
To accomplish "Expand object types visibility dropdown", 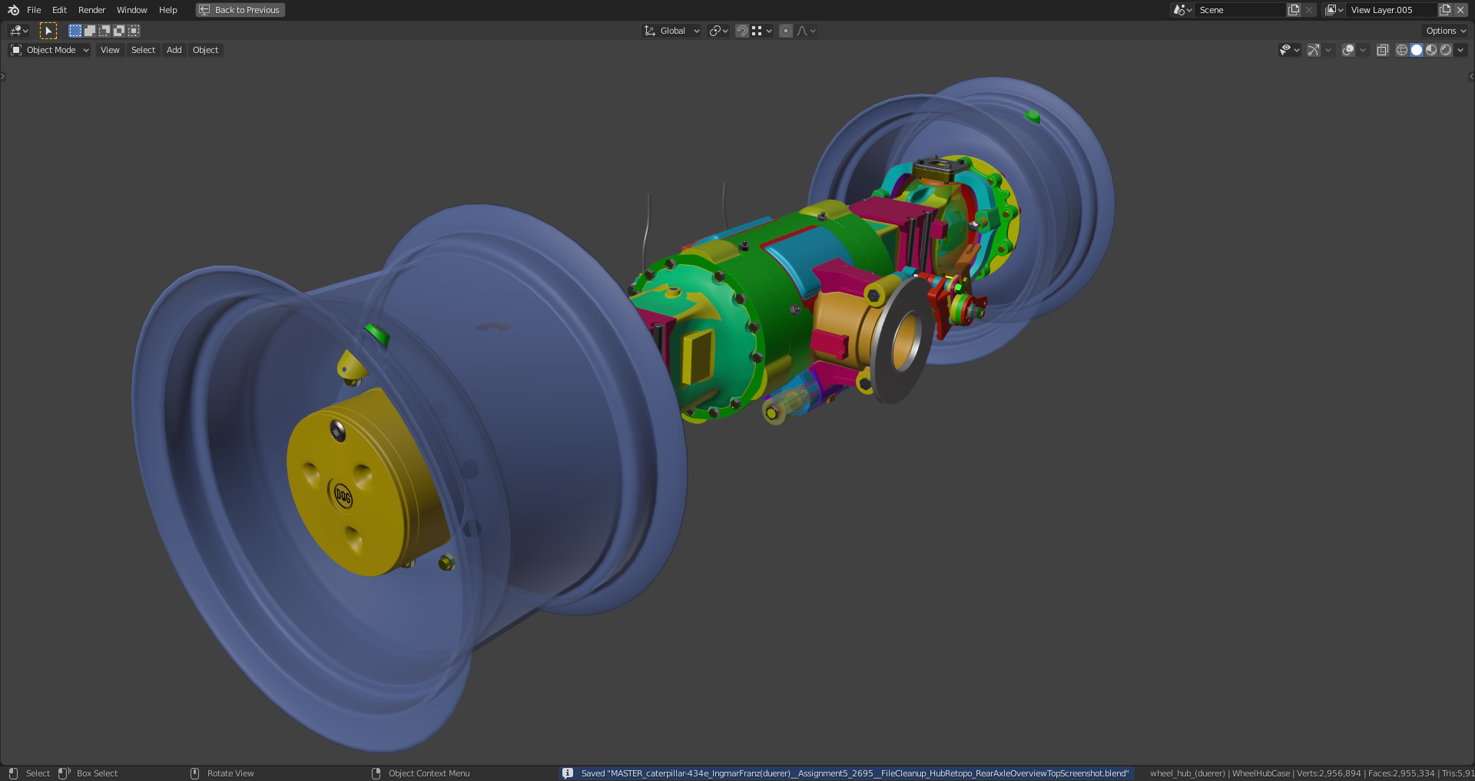I will (1290, 50).
